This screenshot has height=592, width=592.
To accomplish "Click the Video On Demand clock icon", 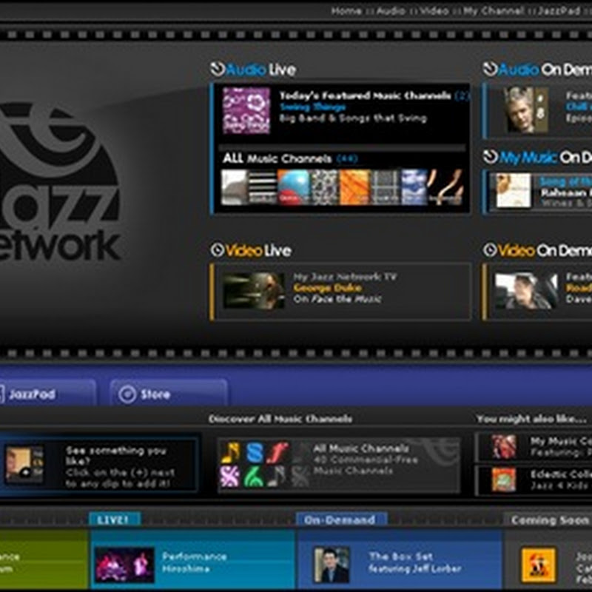I will [490, 250].
